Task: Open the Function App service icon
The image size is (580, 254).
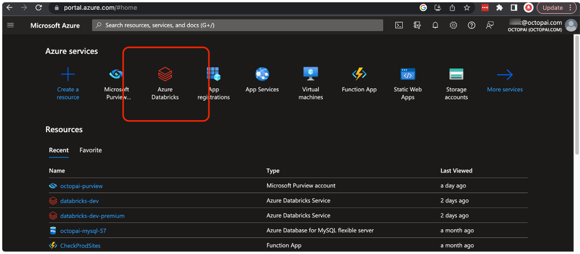Action: (359, 75)
